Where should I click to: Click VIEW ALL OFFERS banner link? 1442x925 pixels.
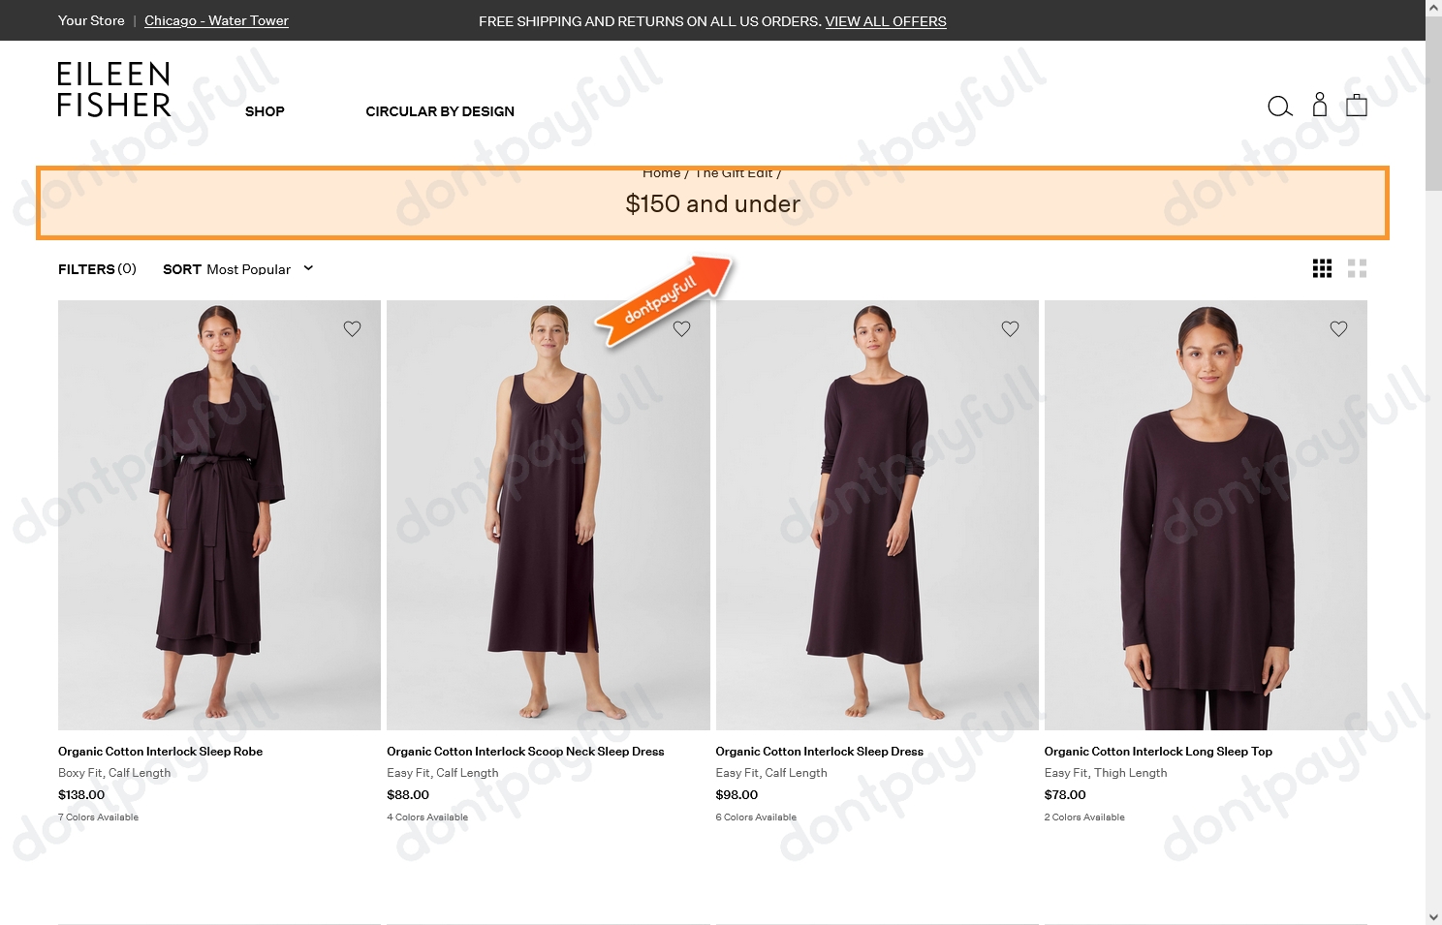pyautogui.click(x=885, y=20)
